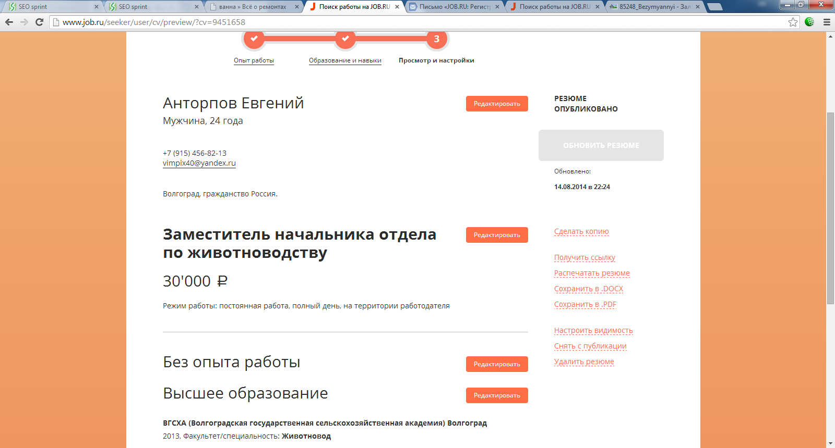Click the ВГСХА academy name text
835x448 pixels.
point(325,423)
